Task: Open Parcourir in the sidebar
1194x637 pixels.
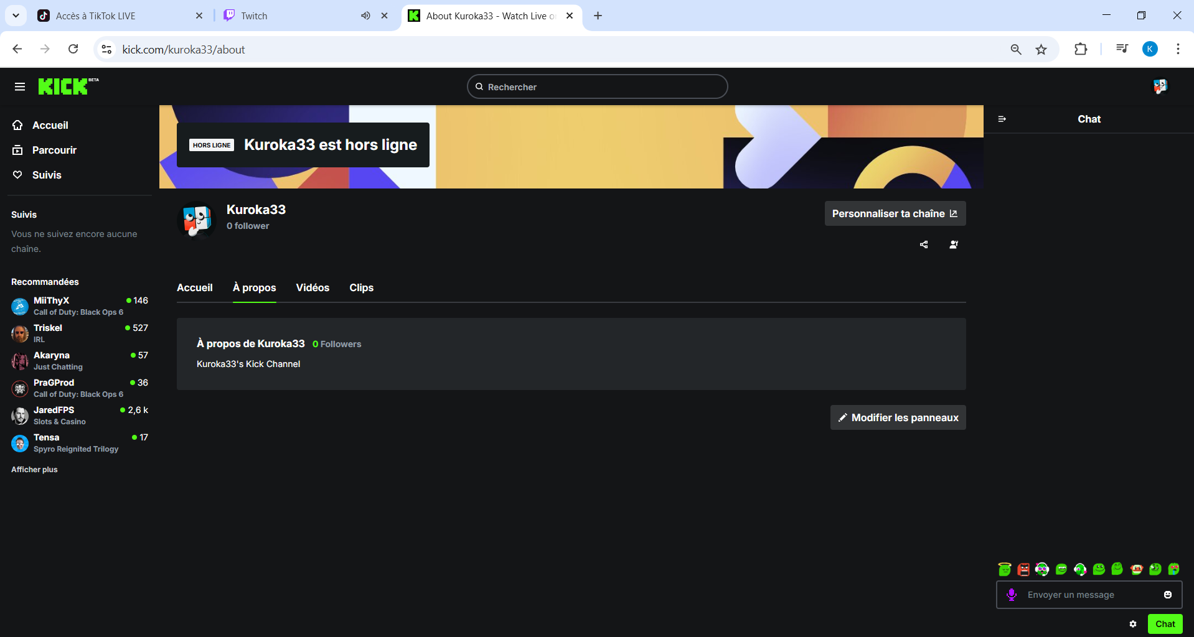Action: (54, 150)
